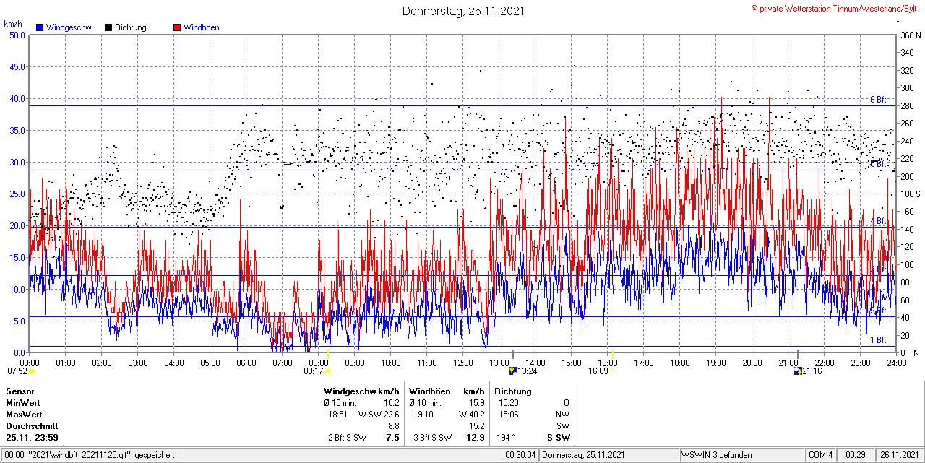Click the 18:00 time axis label
This screenshot has height=463, width=925.
(680, 363)
